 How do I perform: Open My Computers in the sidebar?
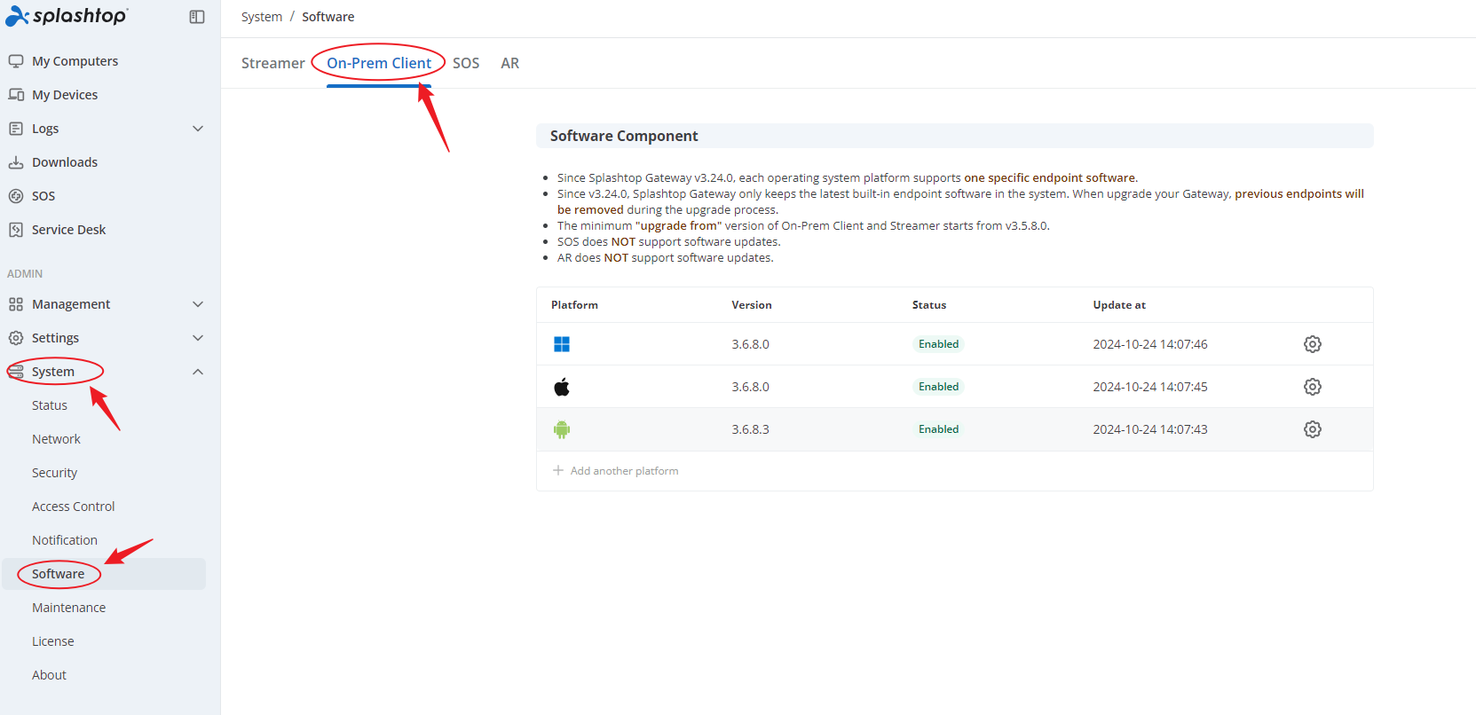coord(75,61)
